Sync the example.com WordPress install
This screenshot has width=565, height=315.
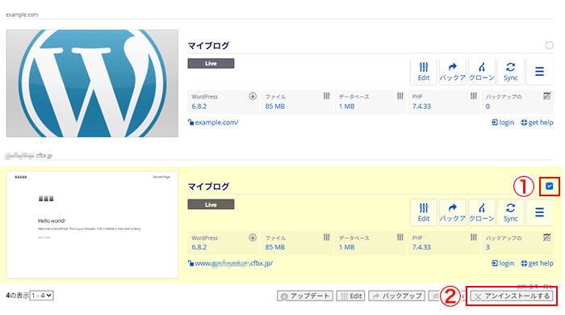(x=510, y=71)
